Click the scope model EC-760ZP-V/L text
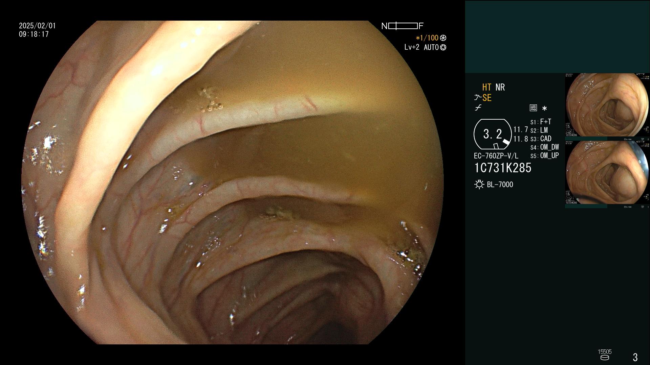This screenshot has width=650, height=365. (x=496, y=156)
